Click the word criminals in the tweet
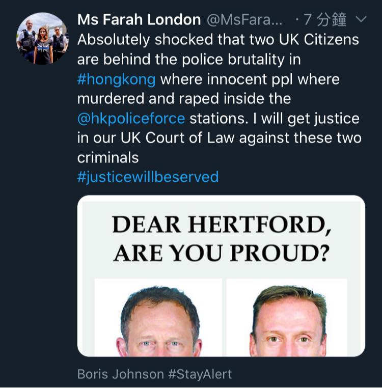 coord(108,158)
